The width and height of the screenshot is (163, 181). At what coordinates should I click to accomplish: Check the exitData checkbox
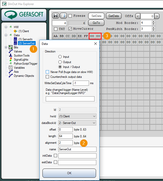pyautogui.click(x=56, y=162)
